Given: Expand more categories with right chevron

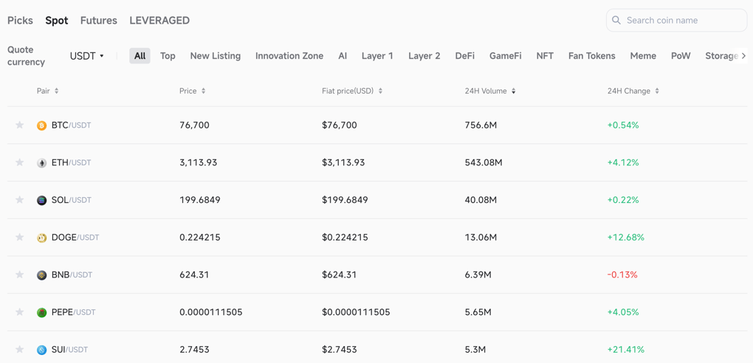Looking at the screenshot, I should (x=744, y=55).
